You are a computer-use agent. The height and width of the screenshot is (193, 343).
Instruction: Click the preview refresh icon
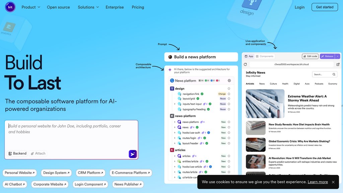245,64
